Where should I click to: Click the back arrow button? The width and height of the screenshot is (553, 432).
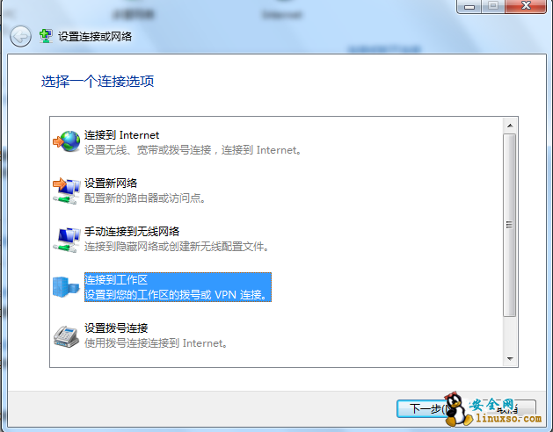(x=20, y=36)
